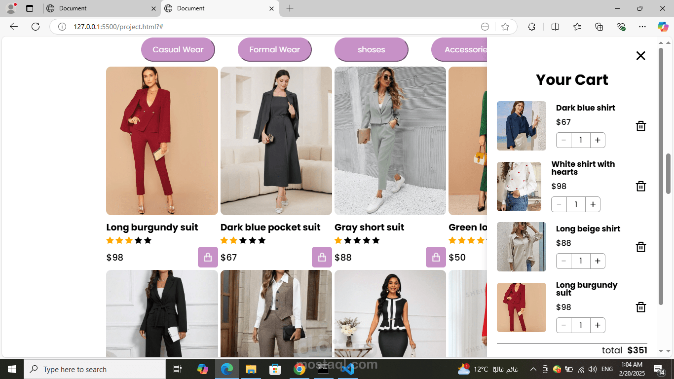This screenshot has height=379, width=674.
Task: Open the browser settings ellipsis menu
Action: coord(642,27)
